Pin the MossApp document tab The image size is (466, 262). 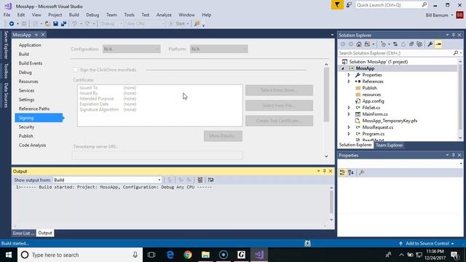pos(36,35)
